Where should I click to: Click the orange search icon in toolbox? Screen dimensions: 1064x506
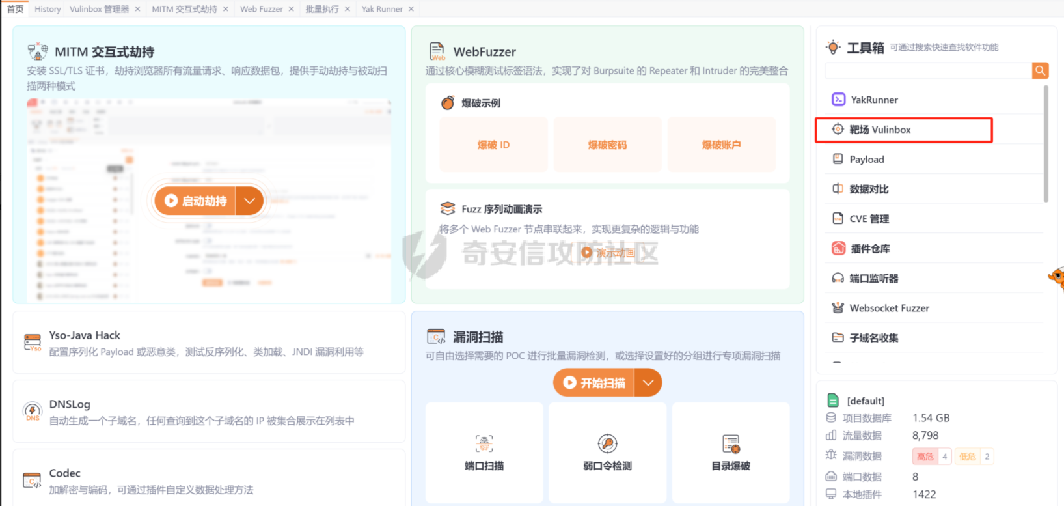[1040, 70]
